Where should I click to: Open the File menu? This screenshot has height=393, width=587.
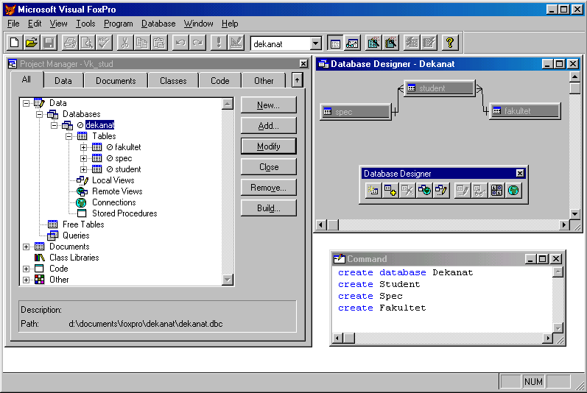[x=13, y=24]
